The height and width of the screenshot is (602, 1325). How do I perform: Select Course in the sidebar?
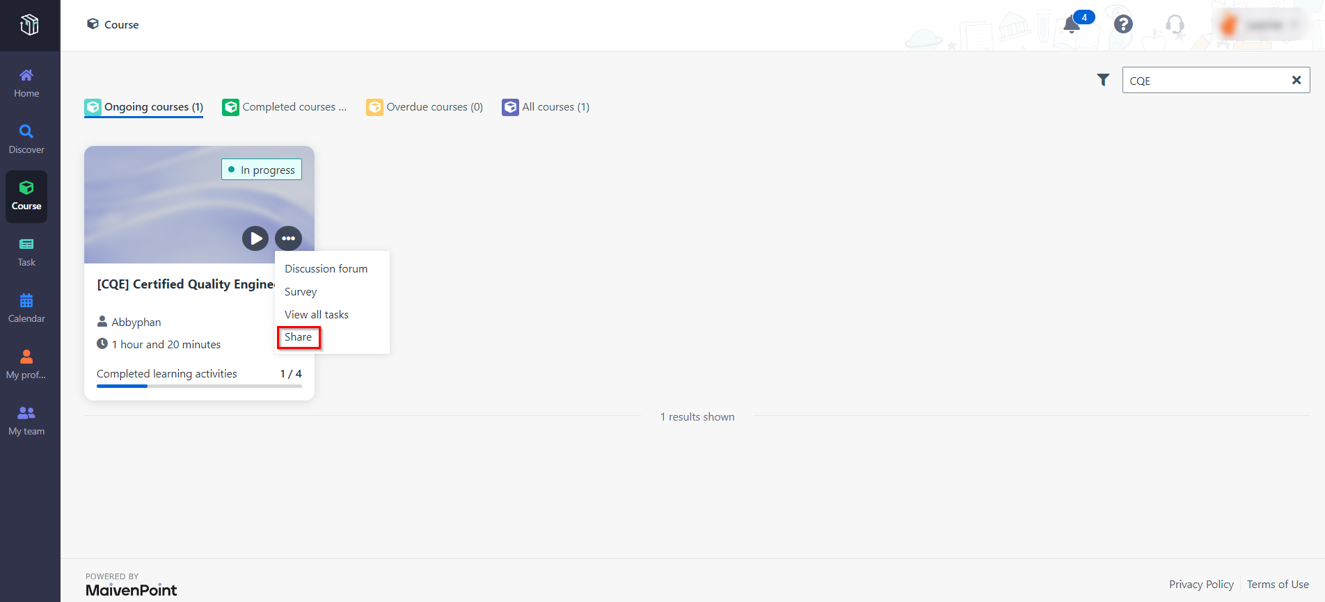[26, 196]
